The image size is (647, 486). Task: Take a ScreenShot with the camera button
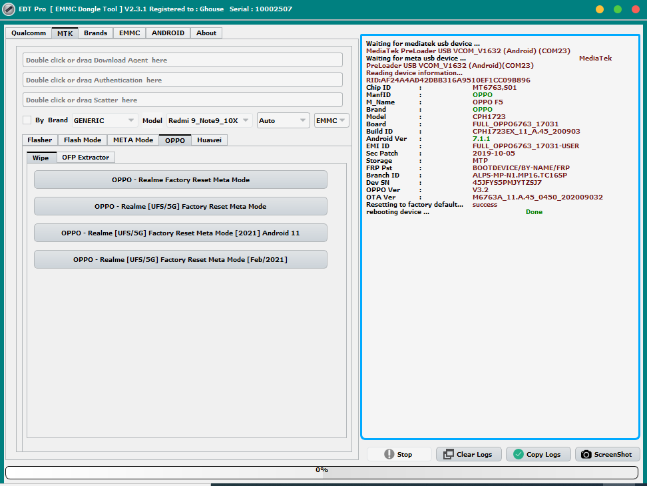click(x=607, y=454)
